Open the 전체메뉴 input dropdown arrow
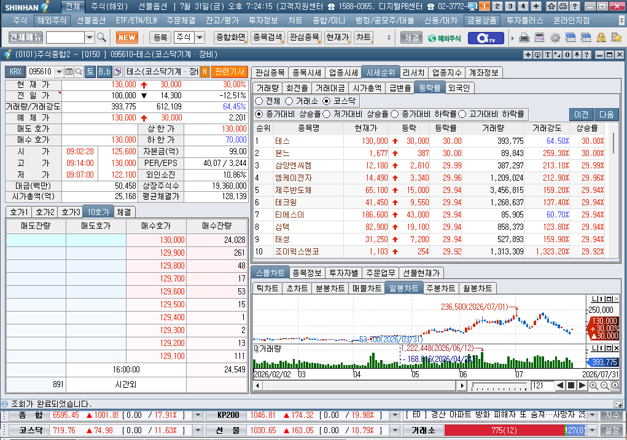 (90, 37)
